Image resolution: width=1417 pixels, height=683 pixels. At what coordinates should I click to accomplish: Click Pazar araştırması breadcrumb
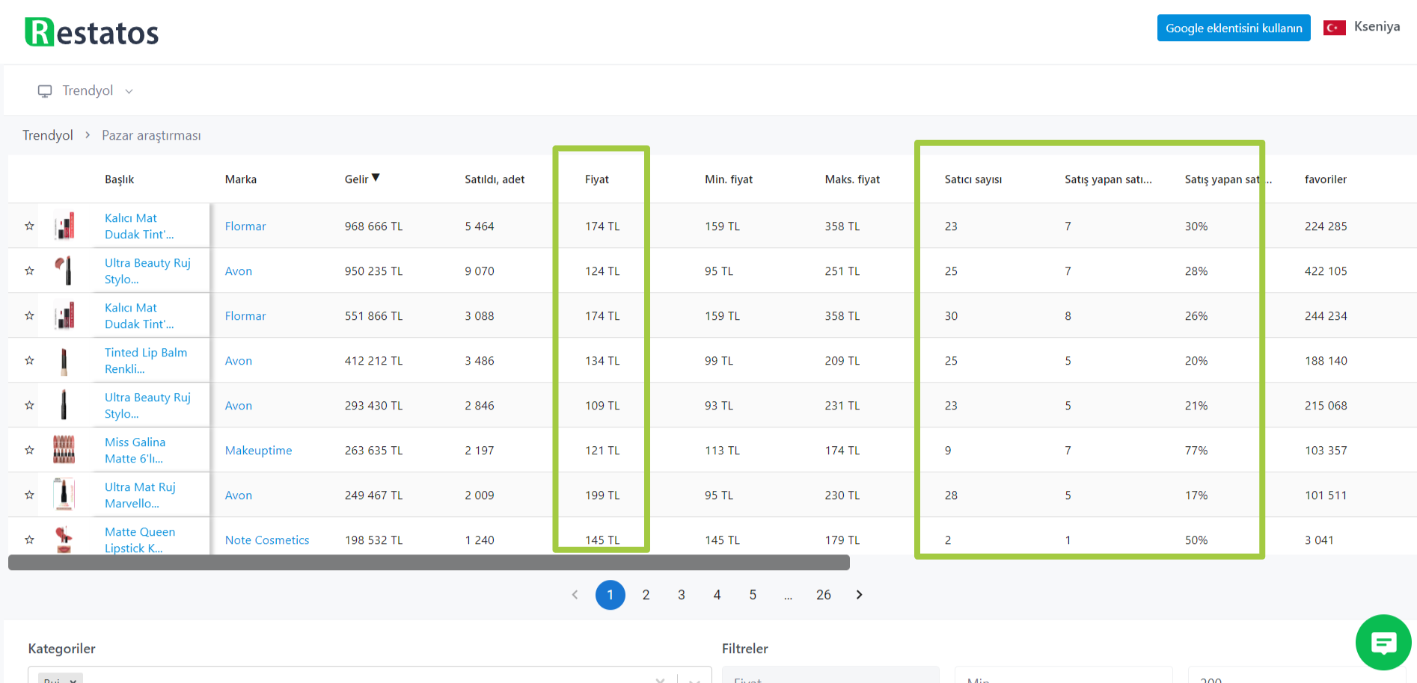click(151, 135)
